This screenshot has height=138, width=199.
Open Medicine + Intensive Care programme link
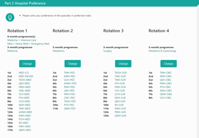tap(22, 40)
